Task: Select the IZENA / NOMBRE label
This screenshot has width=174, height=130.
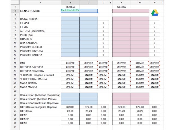Action: [x=30, y=11]
